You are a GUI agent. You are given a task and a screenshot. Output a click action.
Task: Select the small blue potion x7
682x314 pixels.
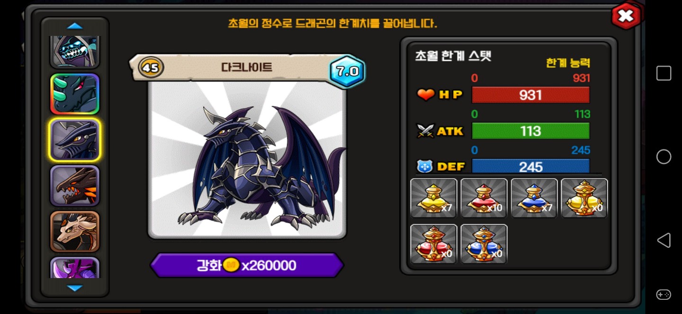(x=534, y=198)
